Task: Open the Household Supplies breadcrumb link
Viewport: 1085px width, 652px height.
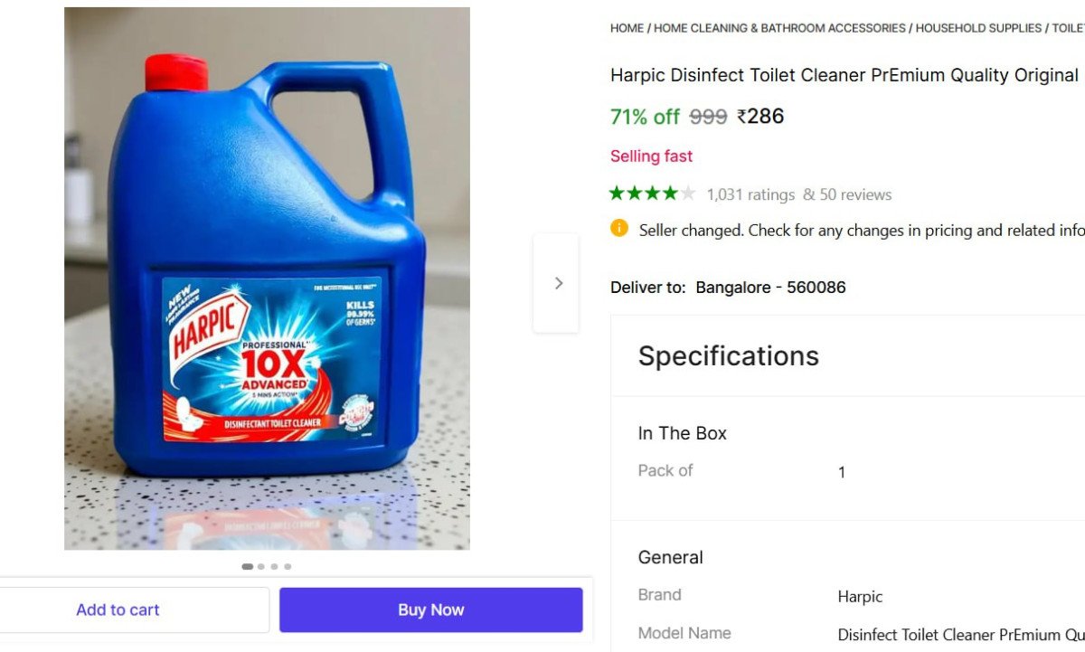Action: [x=978, y=28]
